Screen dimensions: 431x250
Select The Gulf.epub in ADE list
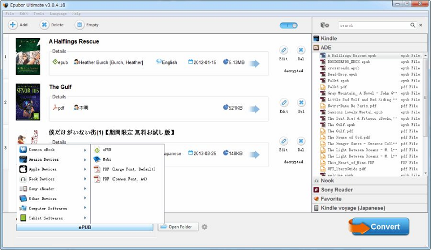tap(370, 125)
